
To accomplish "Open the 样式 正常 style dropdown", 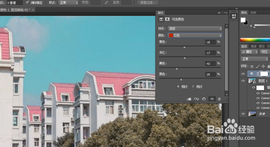I will pos(68,3).
